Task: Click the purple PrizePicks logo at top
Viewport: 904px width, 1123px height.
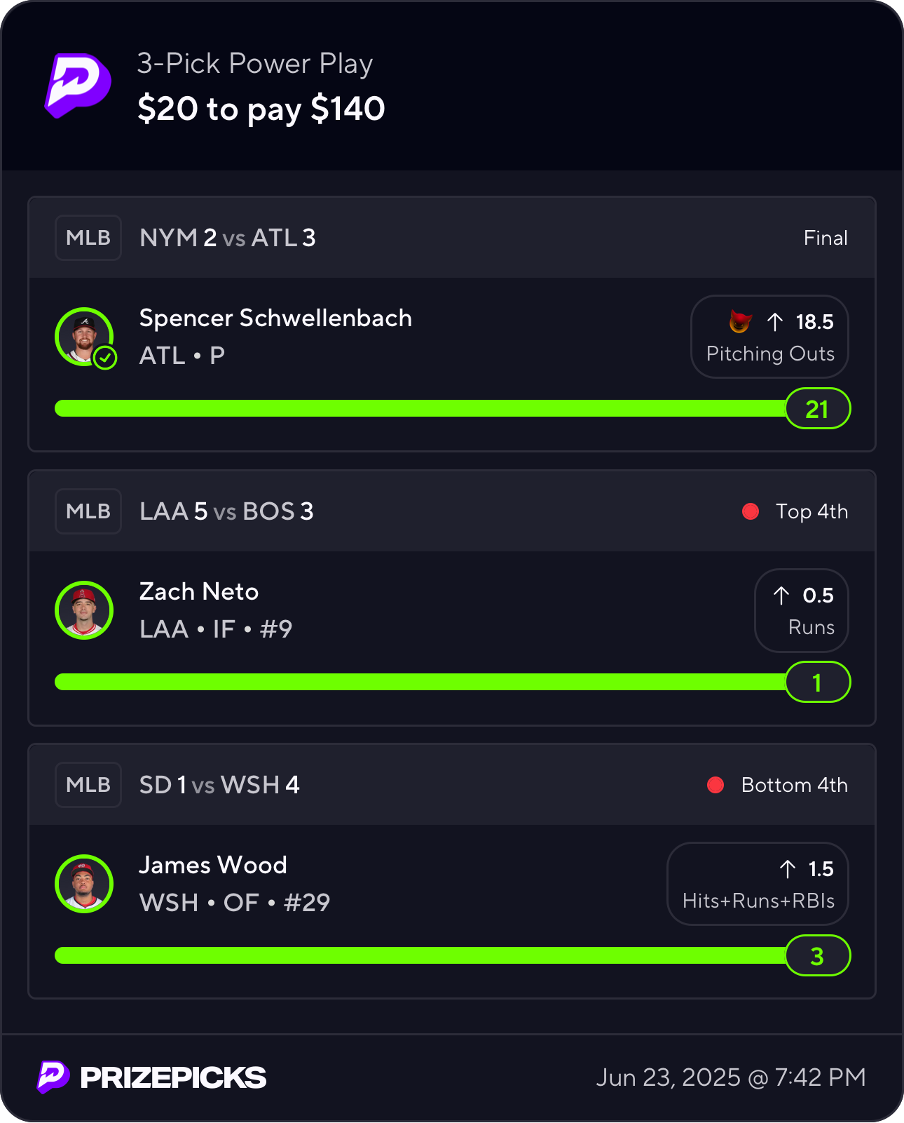Action: point(78,86)
